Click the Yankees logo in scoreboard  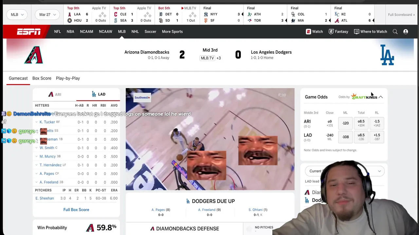click(x=206, y=14)
